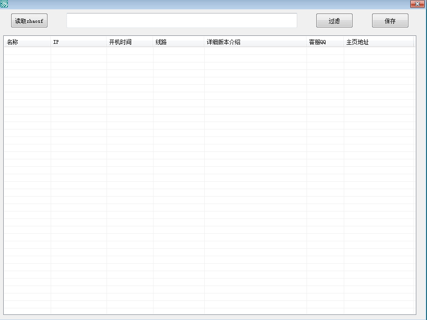The width and height of the screenshot is (427, 320).
Task: Click the 保存 save button
Action: (390, 21)
